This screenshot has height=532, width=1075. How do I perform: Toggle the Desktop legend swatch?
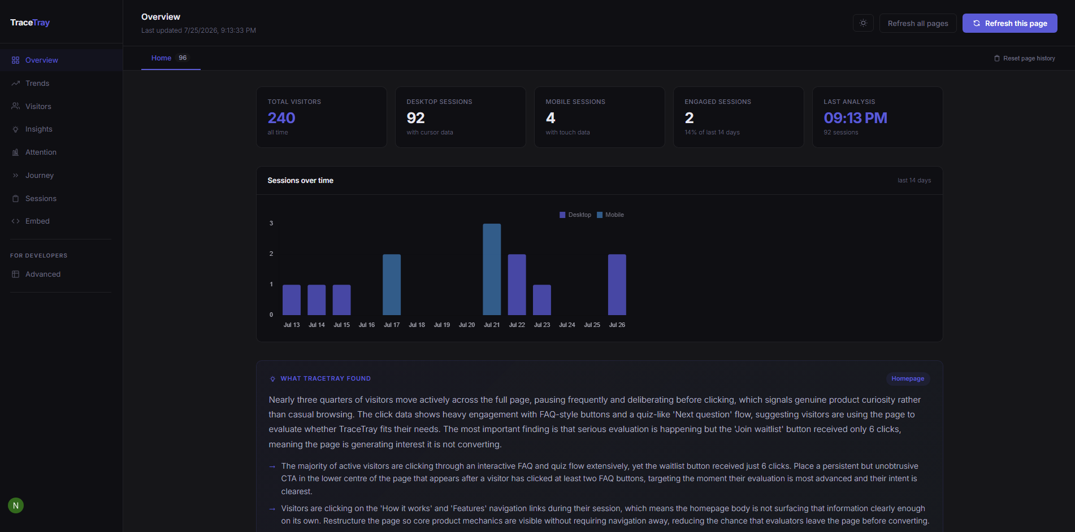pyautogui.click(x=562, y=215)
